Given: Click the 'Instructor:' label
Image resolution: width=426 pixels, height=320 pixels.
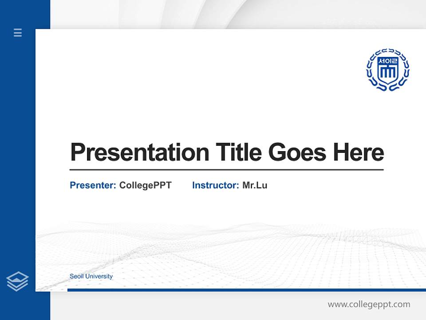Looking at the screenshot, I should (216, 185).
